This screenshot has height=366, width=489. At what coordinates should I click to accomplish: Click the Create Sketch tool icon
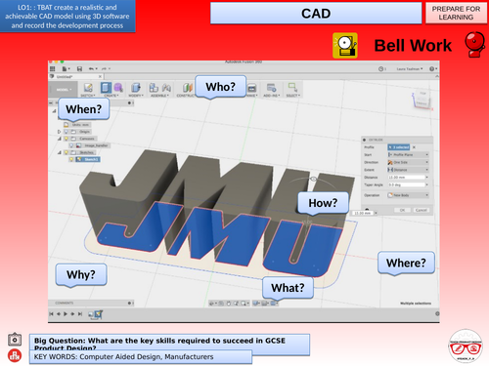[x=88, y=88]
